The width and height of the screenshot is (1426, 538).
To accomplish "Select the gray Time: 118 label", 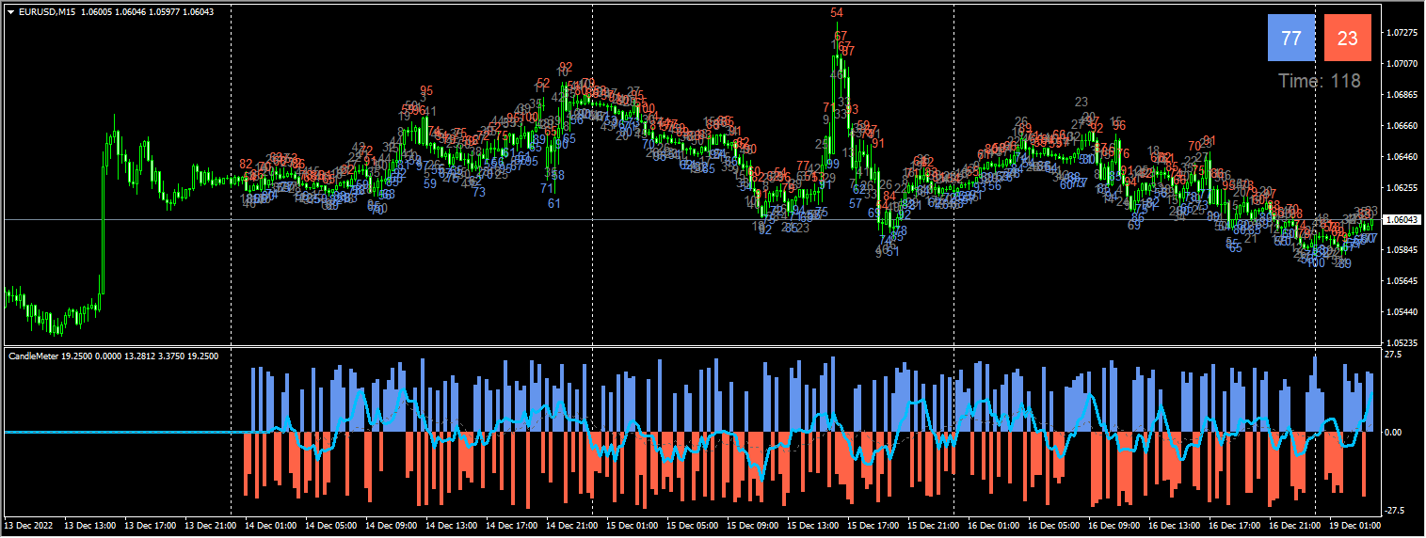I will pyautogui.click(x=1320, y=82).
